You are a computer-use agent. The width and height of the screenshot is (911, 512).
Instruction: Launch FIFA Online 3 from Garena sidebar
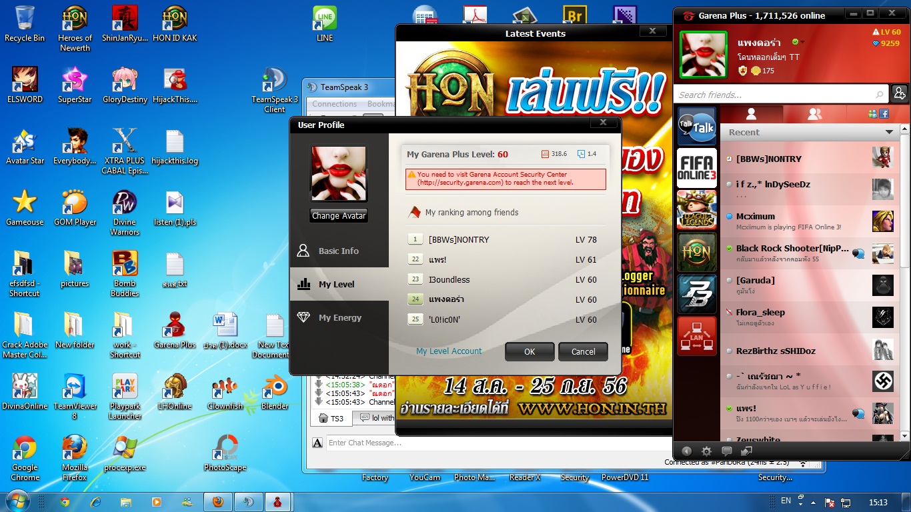click(x=696, y=168)
